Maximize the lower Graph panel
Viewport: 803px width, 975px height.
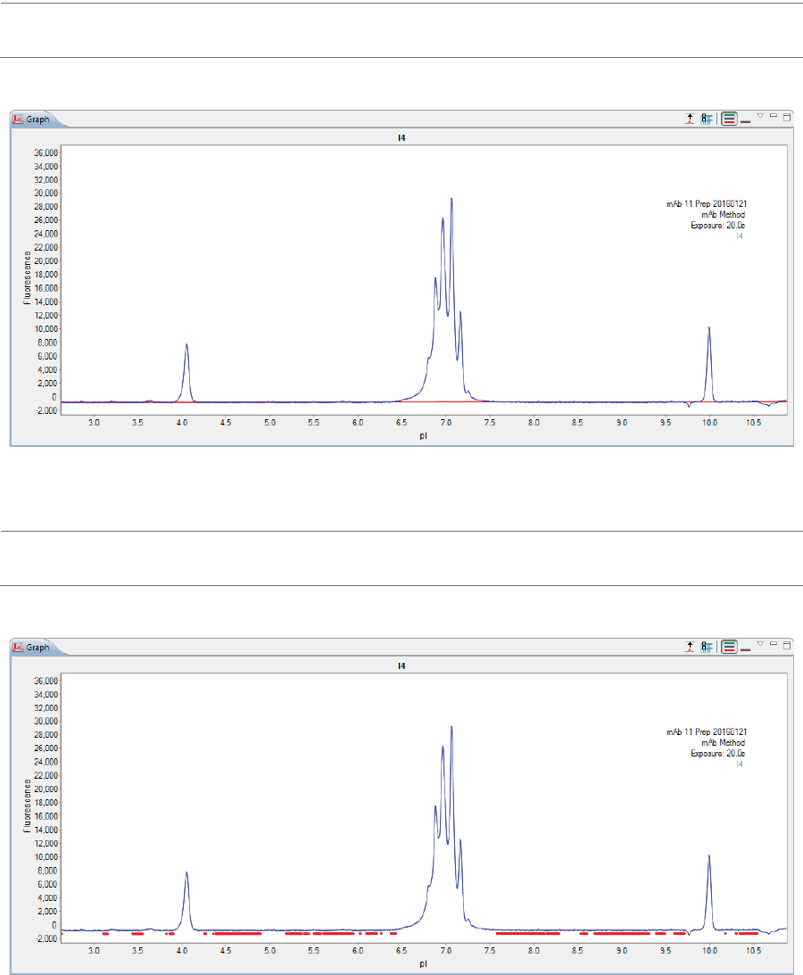787,644
